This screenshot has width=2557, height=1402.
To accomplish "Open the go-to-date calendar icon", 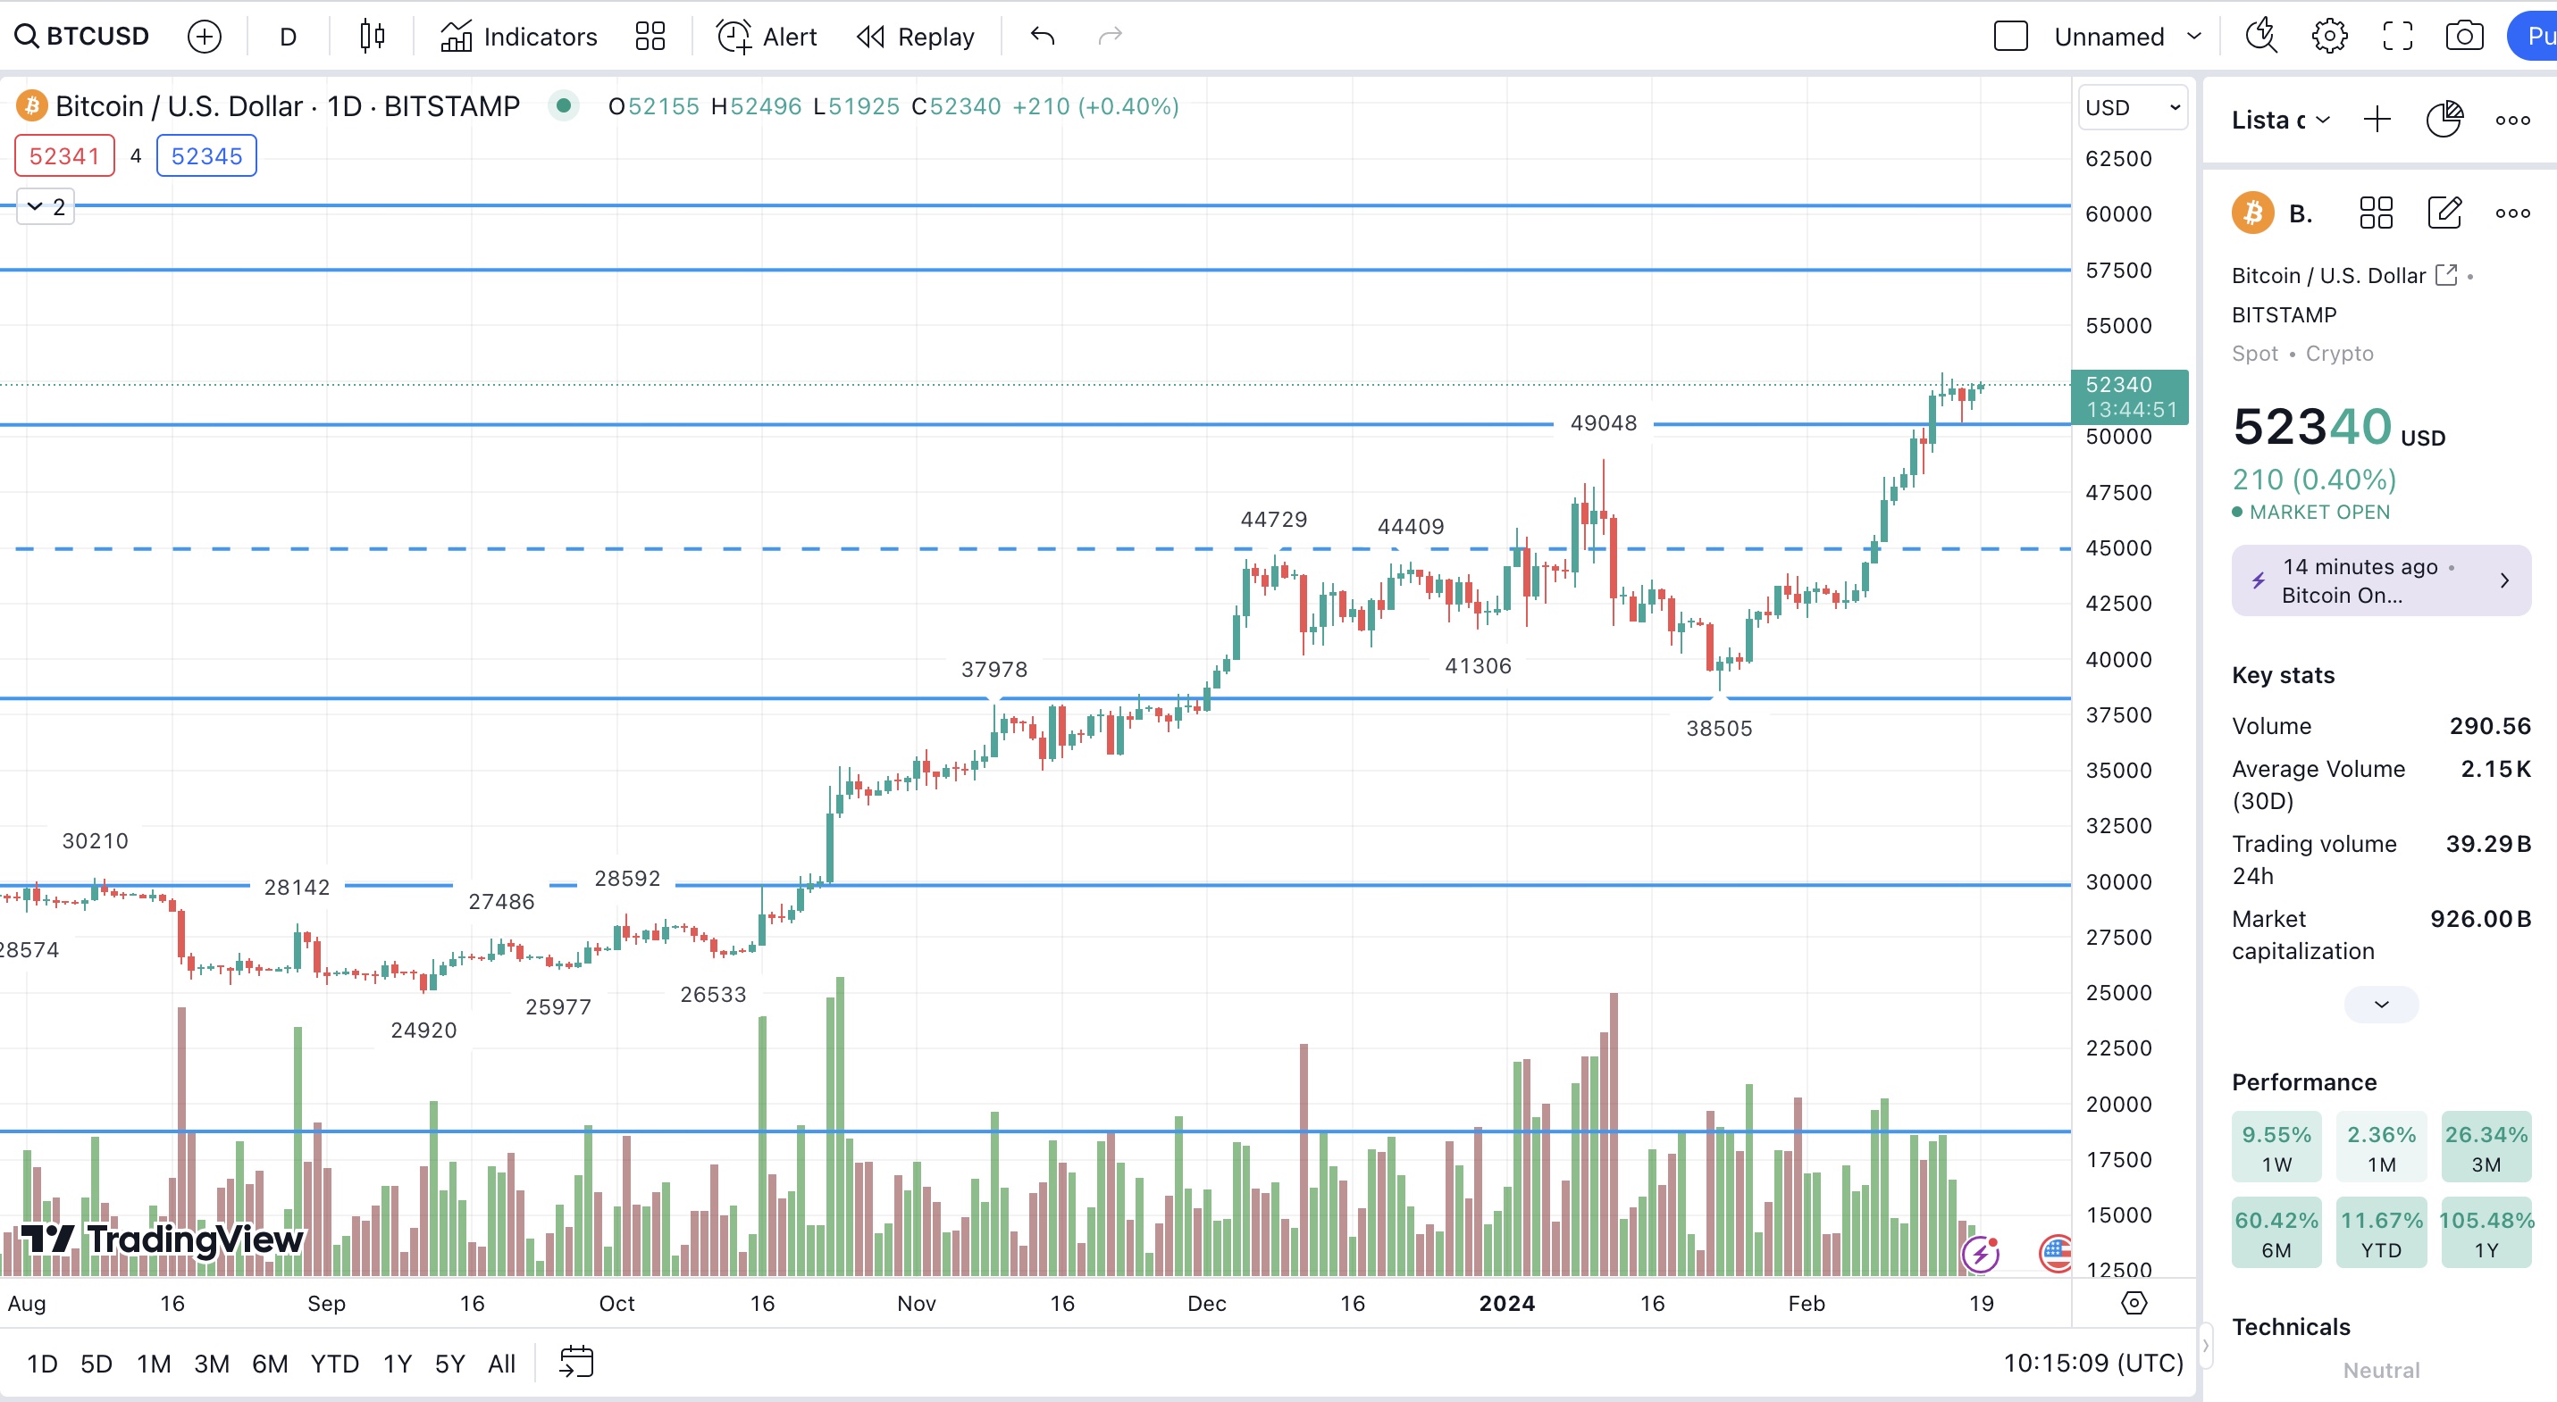I will point(577,1361).
